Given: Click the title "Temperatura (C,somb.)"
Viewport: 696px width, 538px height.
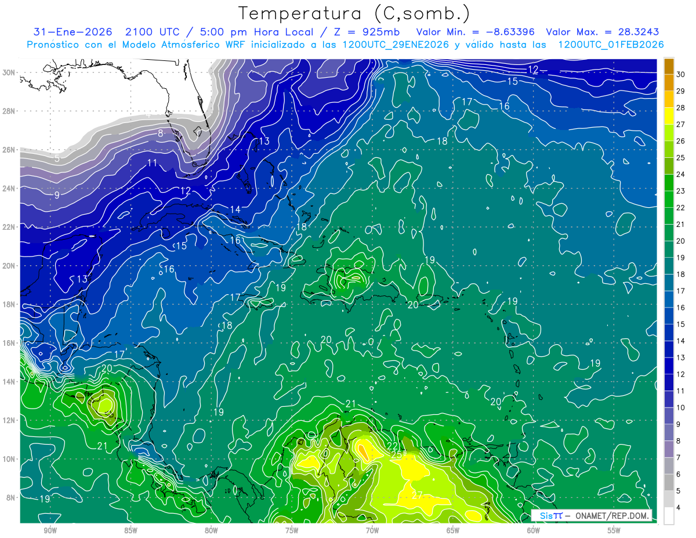Looking at the screenshot, I should point(354,14).
